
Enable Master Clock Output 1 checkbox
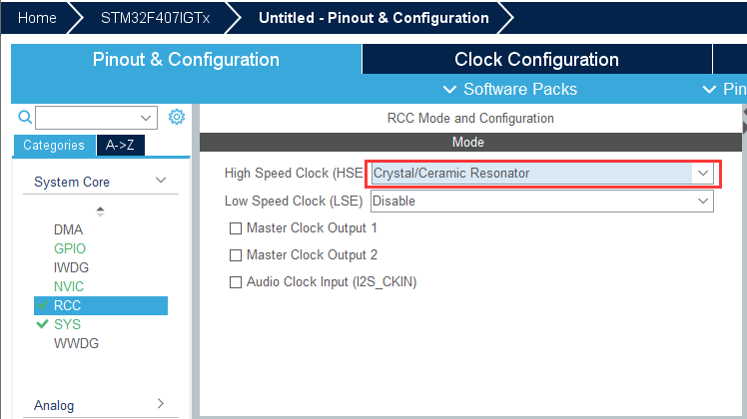236,228
